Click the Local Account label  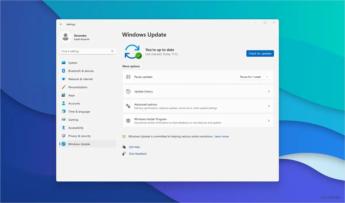[82, 39]
